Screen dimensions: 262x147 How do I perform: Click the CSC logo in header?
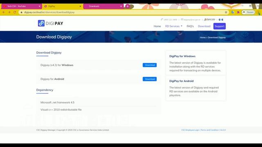click(221, 20)
